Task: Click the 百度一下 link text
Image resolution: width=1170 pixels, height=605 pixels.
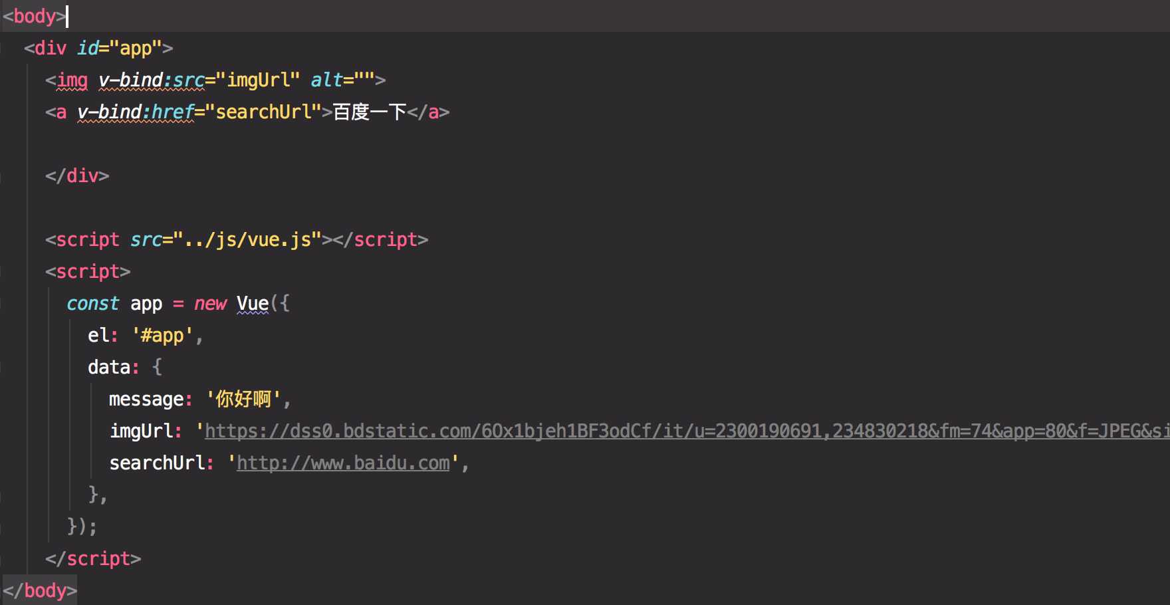Action: (370, 112)
